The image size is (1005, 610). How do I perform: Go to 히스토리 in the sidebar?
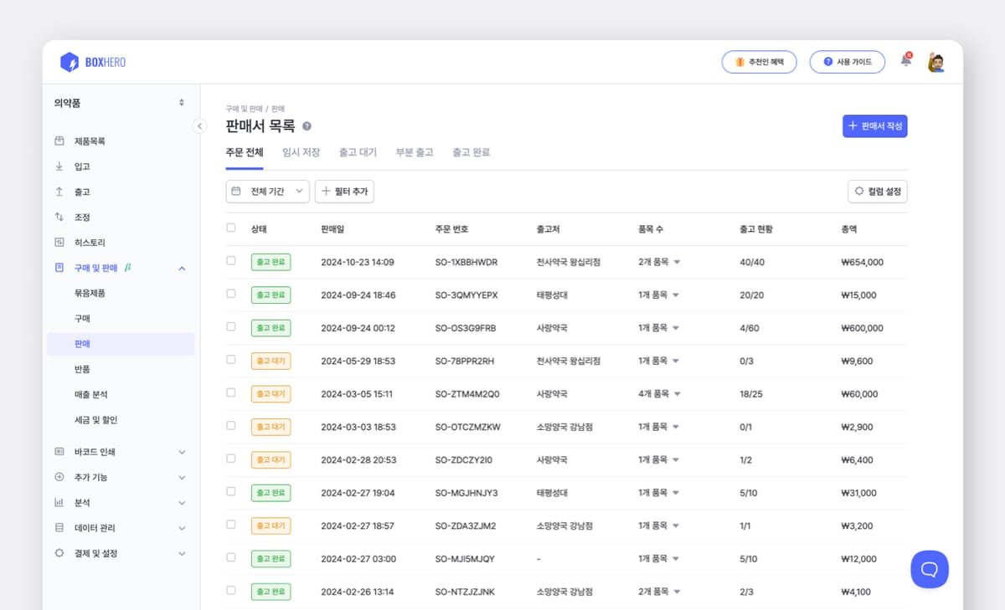[90, 243]
